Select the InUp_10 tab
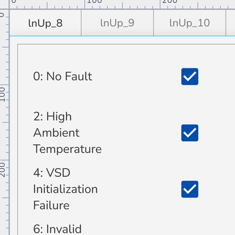 click(190, 23)
